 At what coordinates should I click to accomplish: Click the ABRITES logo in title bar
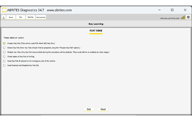(5, 10)
